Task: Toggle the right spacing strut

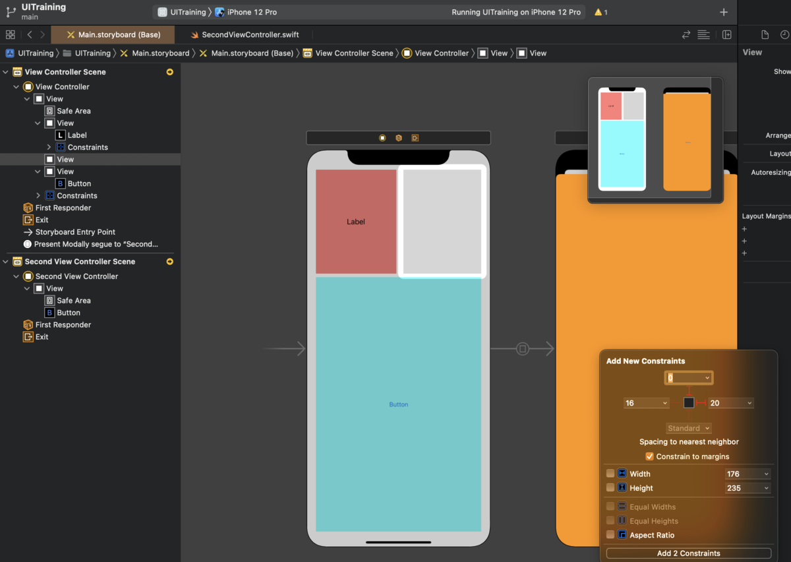Action: [701, 402]
